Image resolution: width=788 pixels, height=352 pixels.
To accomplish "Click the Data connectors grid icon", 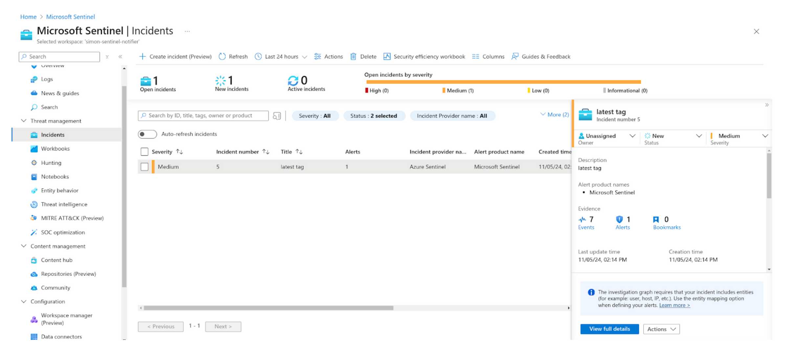I will (34, 337).
